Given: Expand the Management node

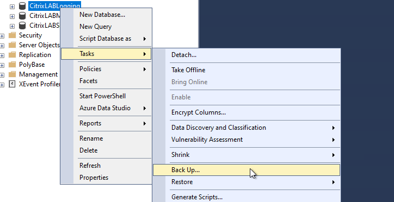Looking at the screenshot, I should coord(2,75).
